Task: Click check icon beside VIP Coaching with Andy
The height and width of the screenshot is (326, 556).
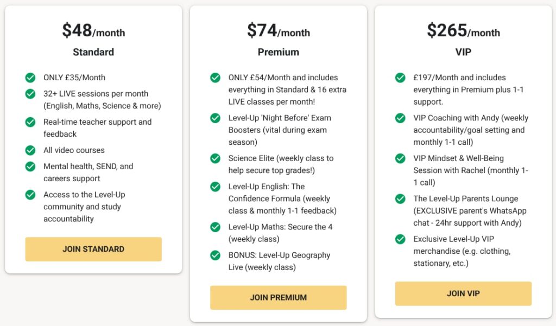Action: tap(400, 118)
